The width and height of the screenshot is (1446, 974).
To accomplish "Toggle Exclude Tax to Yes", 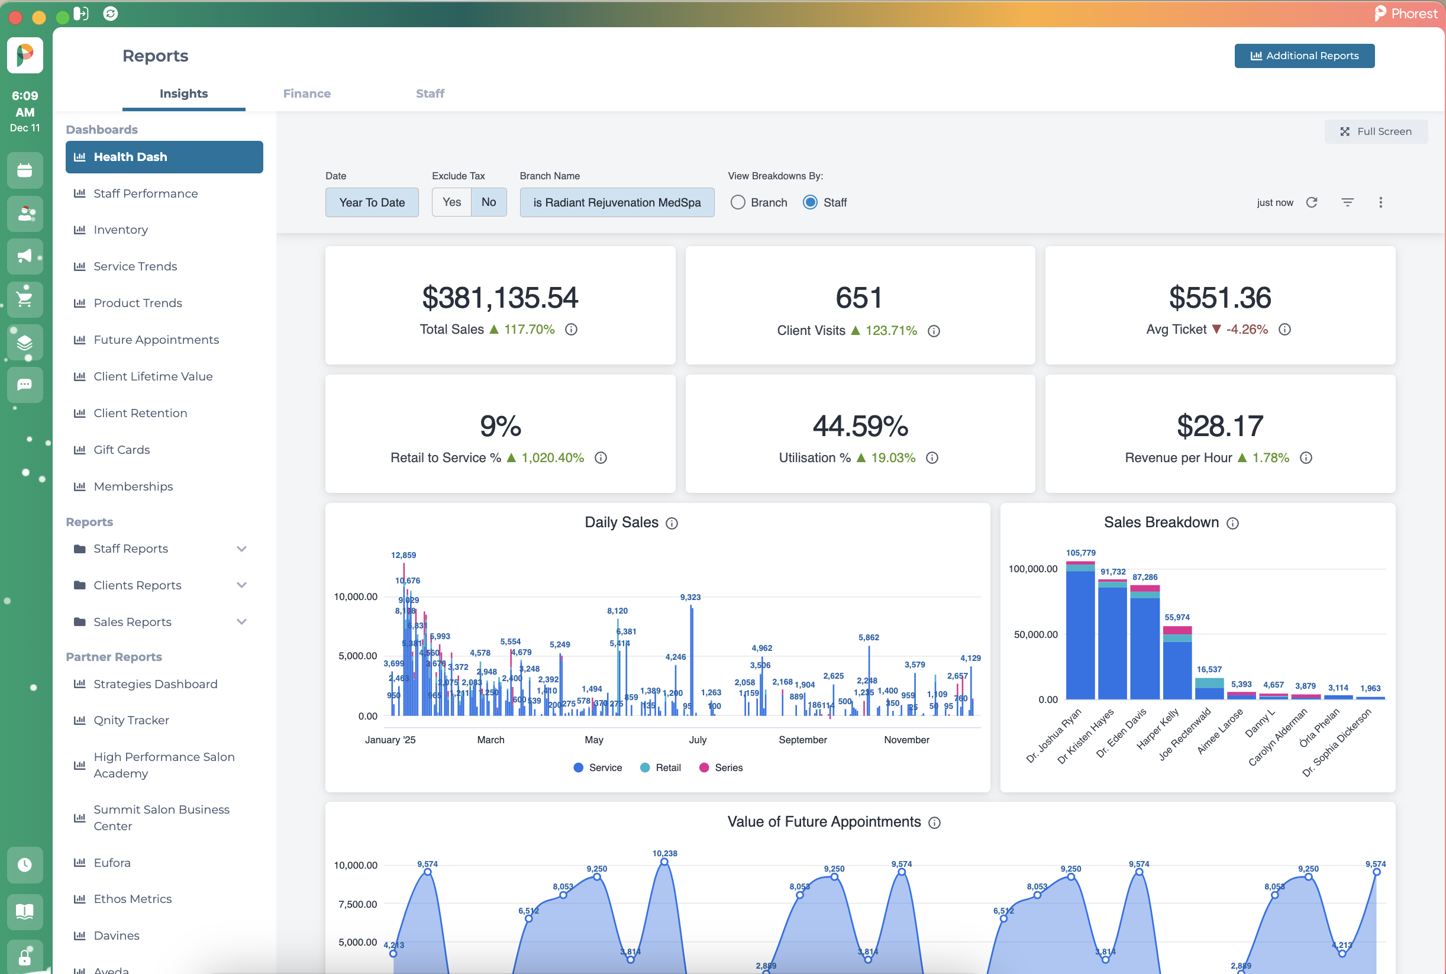I will tap(451, 202).
